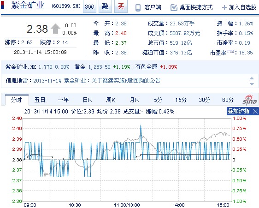The image size is (259, 208).
Task: Click the 桌面快捷方式 checkmark icon
Action: tap(174, 7)
